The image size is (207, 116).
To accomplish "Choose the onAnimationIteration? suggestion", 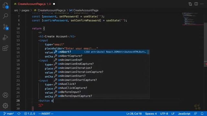I will tap(101, 68).
